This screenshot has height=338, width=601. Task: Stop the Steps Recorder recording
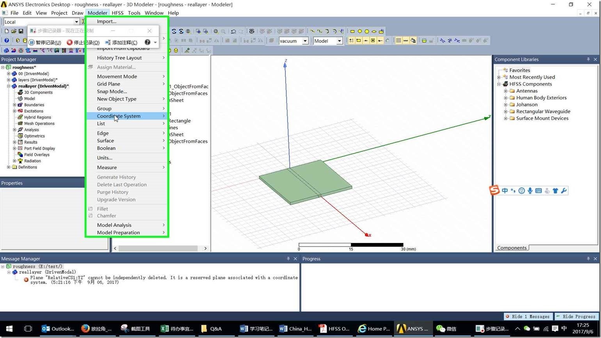(x=83, y=42)
